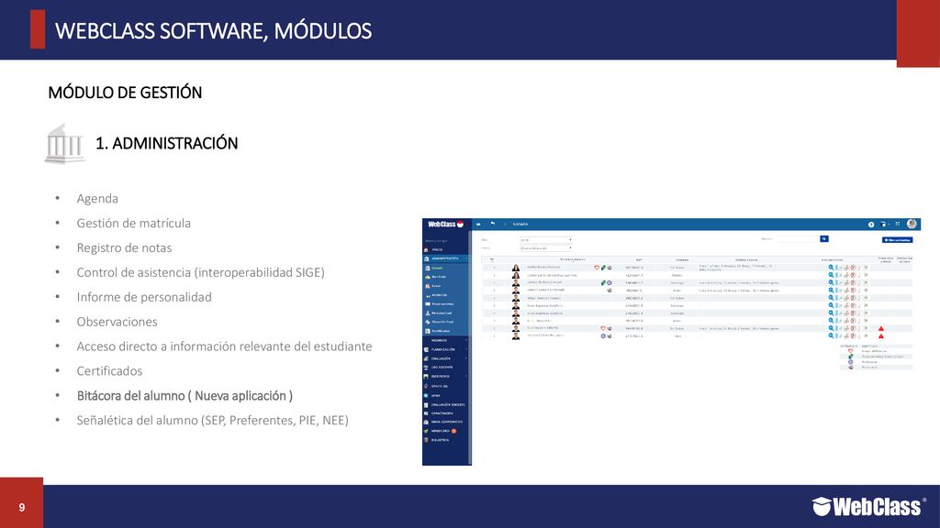Click the Matrícula icon in the sidebar submenu
The image size is (940, 528).
click(428, 277)
